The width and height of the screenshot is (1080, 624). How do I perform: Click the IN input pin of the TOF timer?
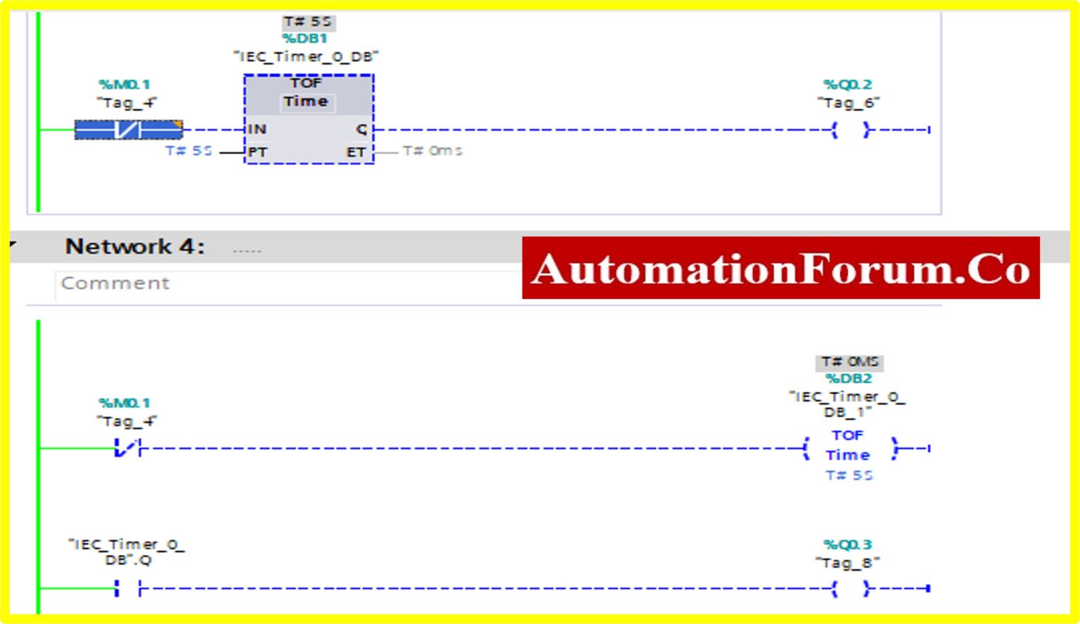[255, 129]
